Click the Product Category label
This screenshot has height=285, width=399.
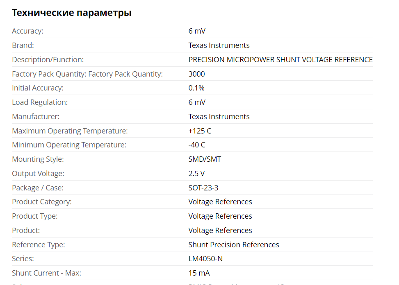point(42,202)
